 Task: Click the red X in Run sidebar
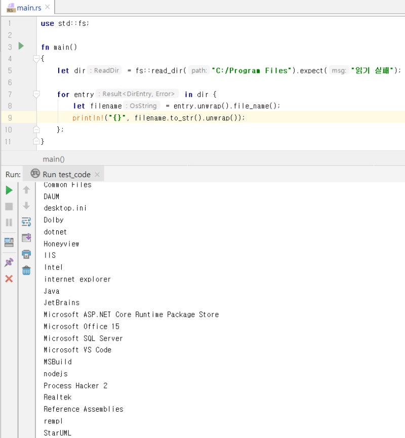9,278
